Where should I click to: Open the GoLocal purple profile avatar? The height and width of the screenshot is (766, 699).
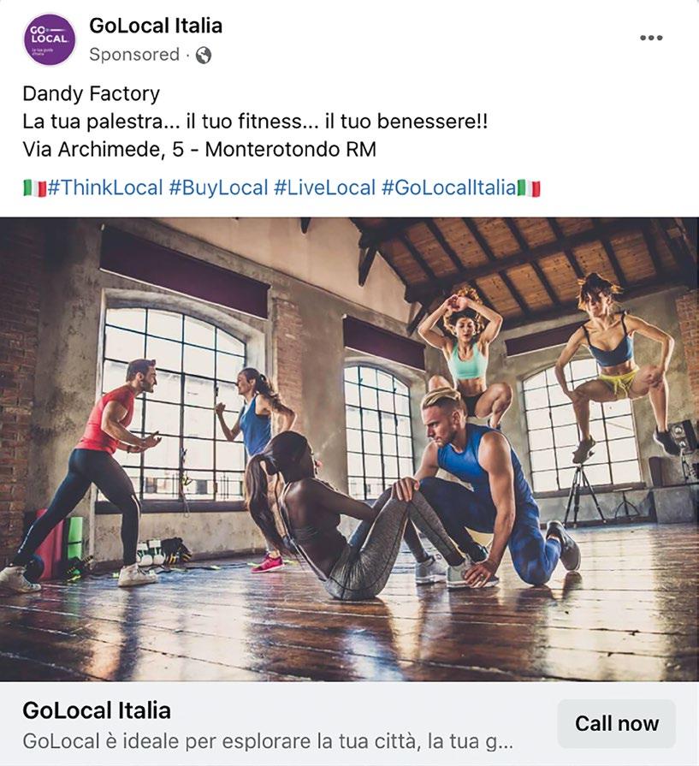[50, 39]
